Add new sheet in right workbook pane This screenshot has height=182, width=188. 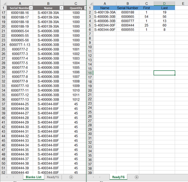137,177
